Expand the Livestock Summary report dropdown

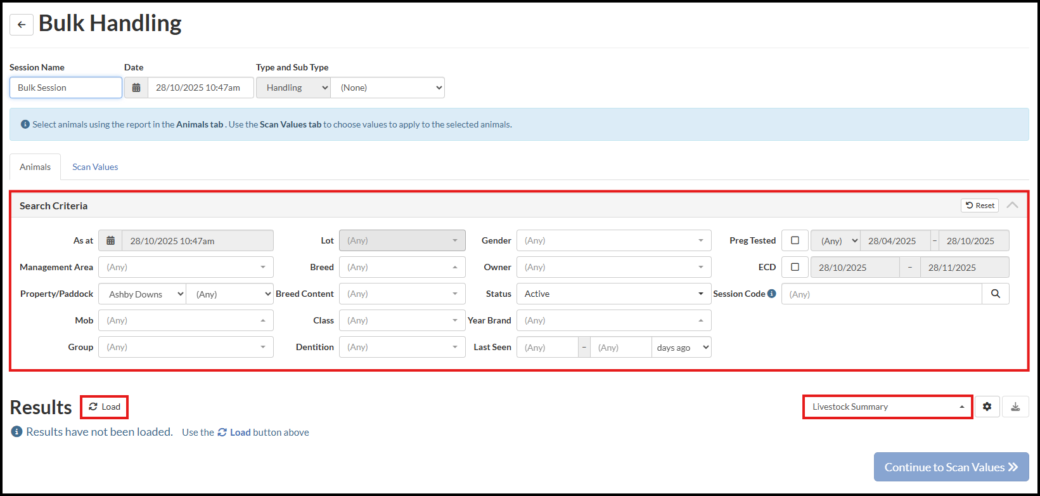click(x=887, y=407)
